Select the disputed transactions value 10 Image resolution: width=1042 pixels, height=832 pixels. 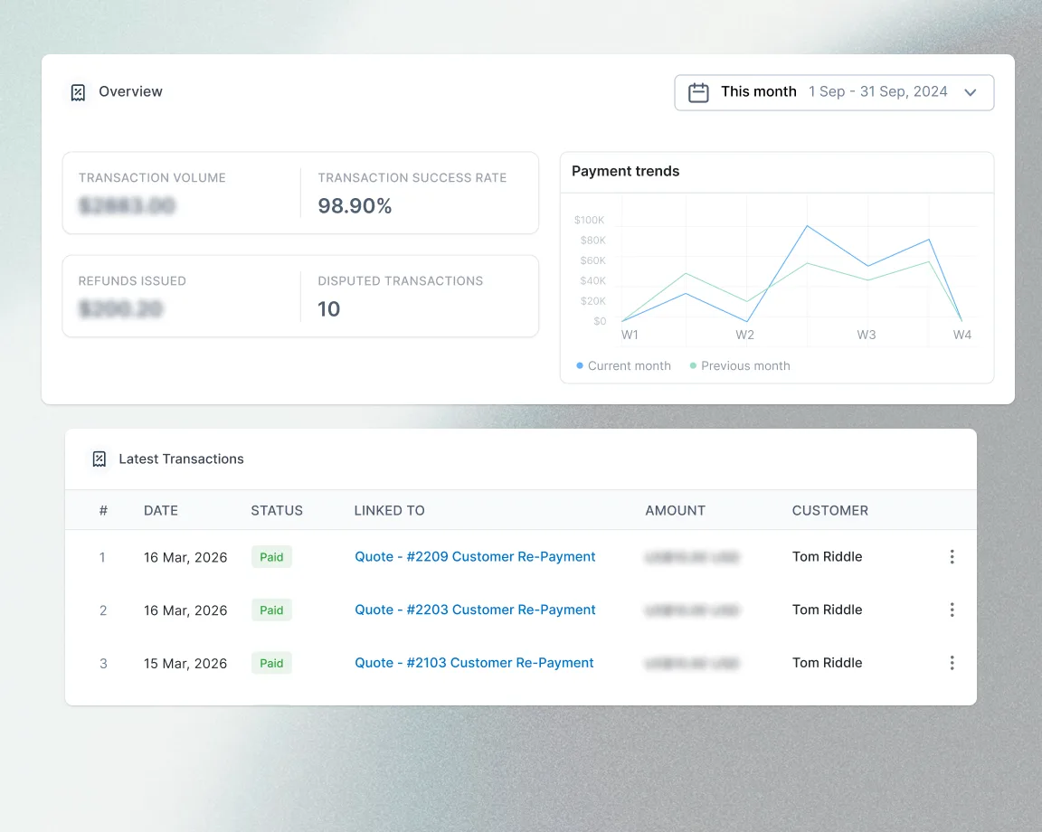click(329, 309)
